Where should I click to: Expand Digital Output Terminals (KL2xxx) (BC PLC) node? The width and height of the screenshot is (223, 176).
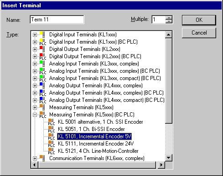click(x=35, y=56)
